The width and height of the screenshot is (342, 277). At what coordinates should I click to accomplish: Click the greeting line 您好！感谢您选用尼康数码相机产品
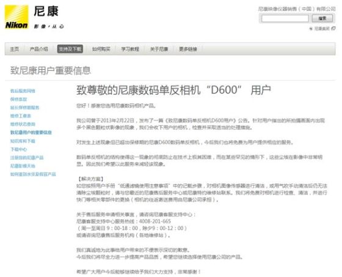coord(116,106)
